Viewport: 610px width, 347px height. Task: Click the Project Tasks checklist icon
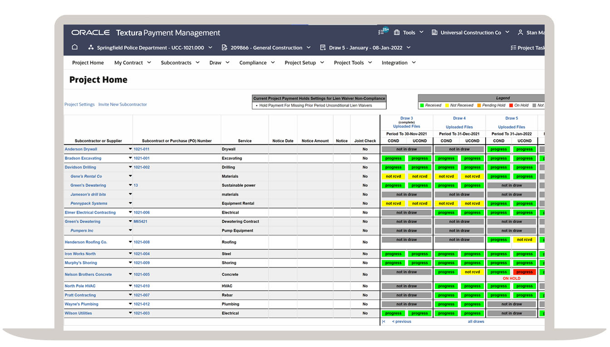coord(514,47)
